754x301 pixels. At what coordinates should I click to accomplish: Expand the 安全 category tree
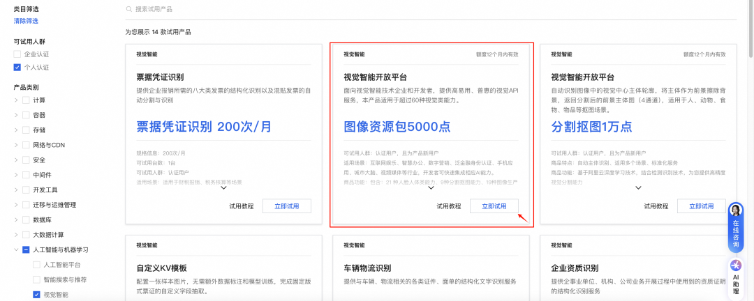(x=16, y=160)
